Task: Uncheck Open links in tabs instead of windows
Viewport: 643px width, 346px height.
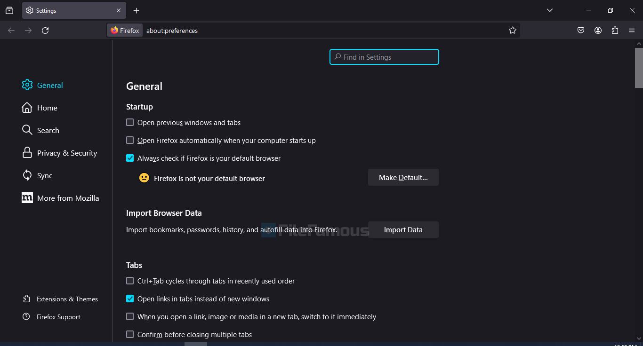Action: 130,299
